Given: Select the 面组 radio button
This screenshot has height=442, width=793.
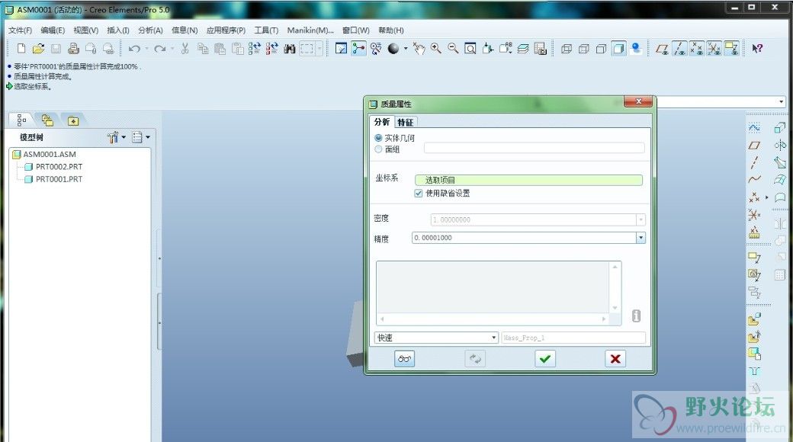Looking at the screenshot, I should click(378, 149).
